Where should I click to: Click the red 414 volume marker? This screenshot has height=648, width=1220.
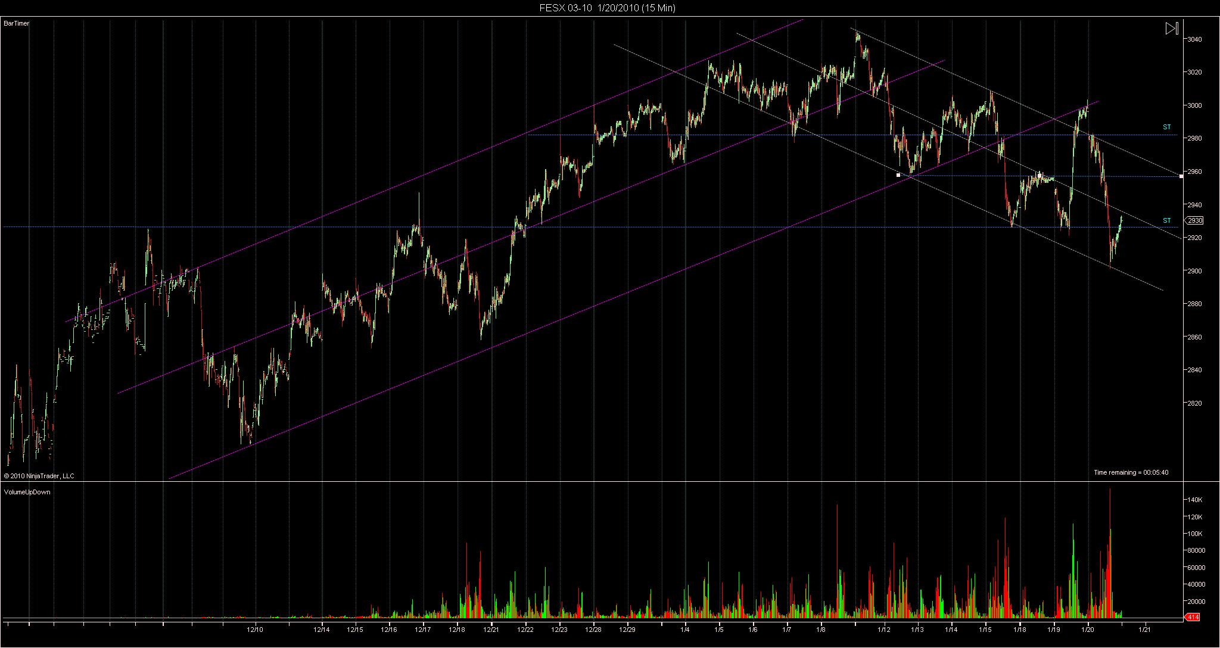[1193, 618]
